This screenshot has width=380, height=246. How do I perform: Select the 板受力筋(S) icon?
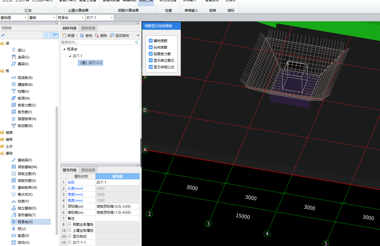pyautogui.click(x=13, y=105)
